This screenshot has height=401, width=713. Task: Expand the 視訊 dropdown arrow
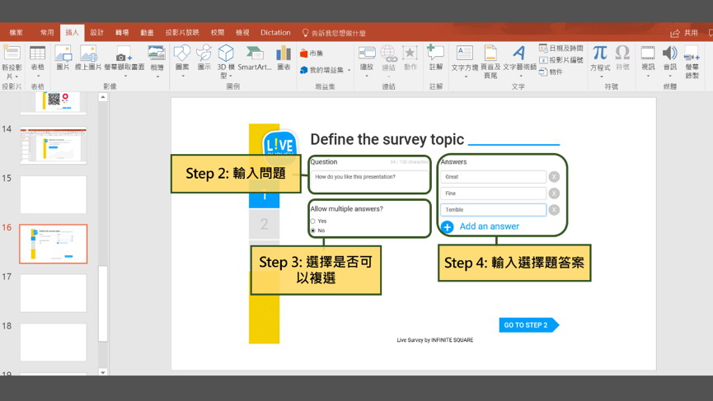[x=648, y=76]
